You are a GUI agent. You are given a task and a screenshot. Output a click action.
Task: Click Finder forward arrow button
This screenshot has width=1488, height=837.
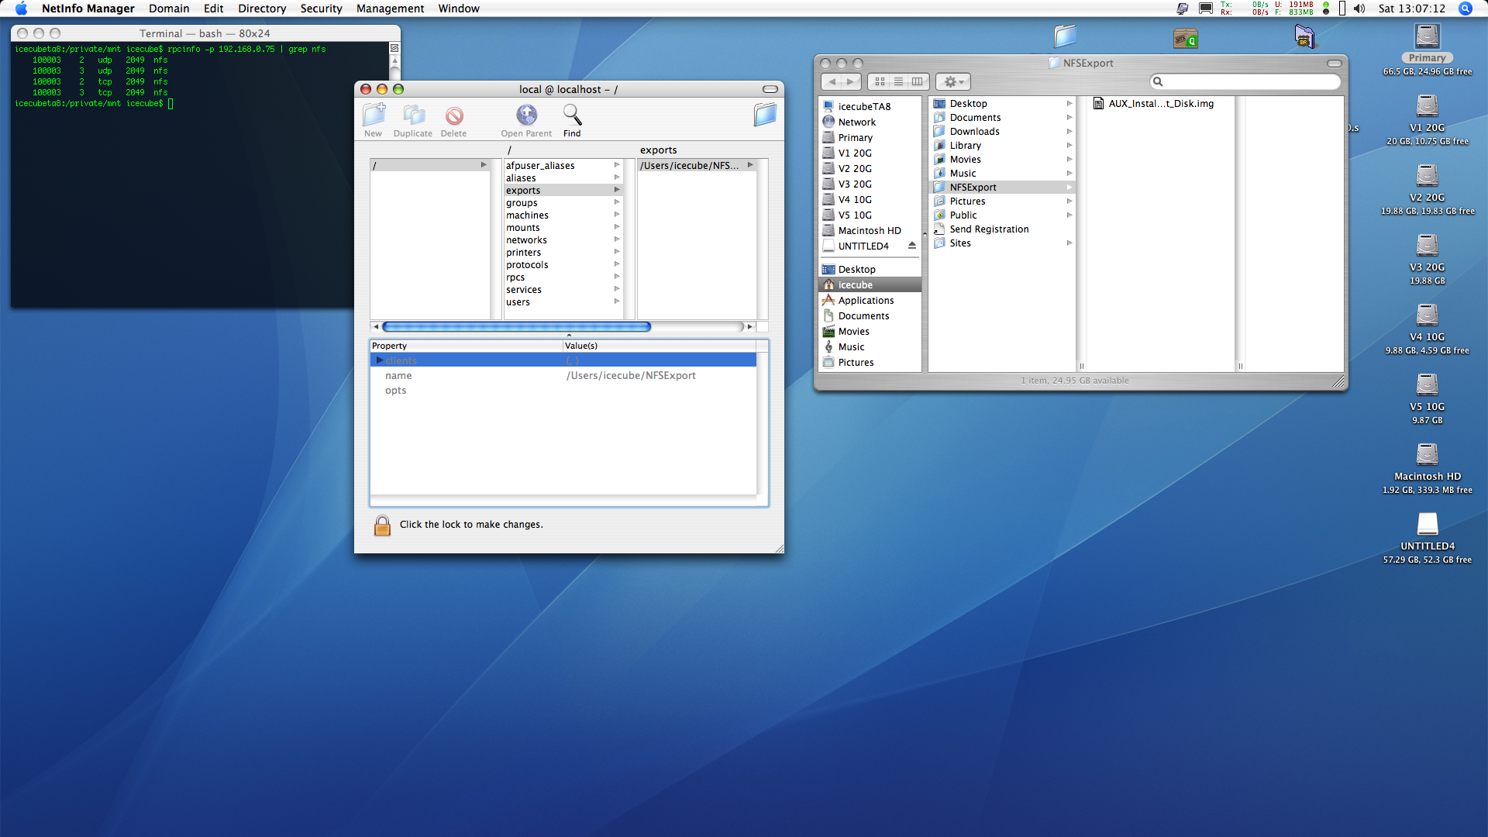[851, 81]
